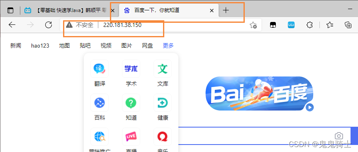
Task: Click the Baidu skiing logo banner
Action: coord(259,94)
